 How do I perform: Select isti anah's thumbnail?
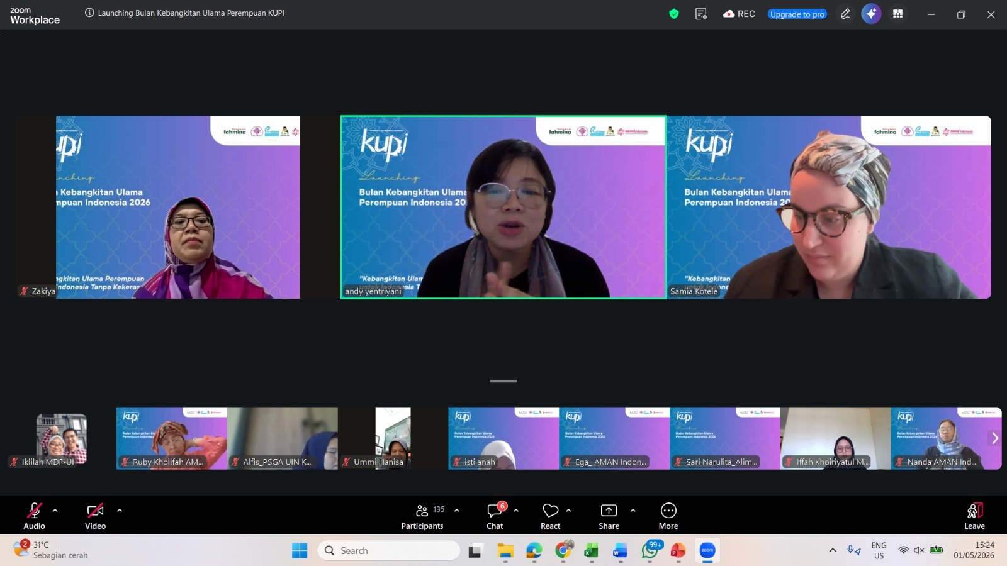[503, 438]
